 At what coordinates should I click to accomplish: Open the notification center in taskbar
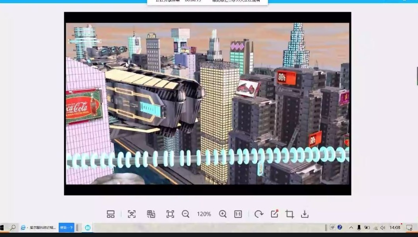(409, 228)
